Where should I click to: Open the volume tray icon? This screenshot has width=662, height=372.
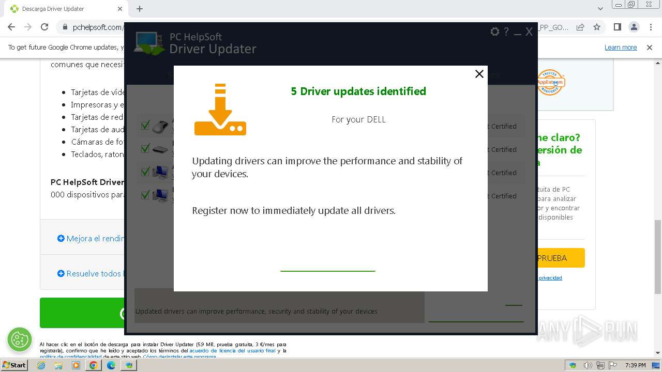pos(588,365)
